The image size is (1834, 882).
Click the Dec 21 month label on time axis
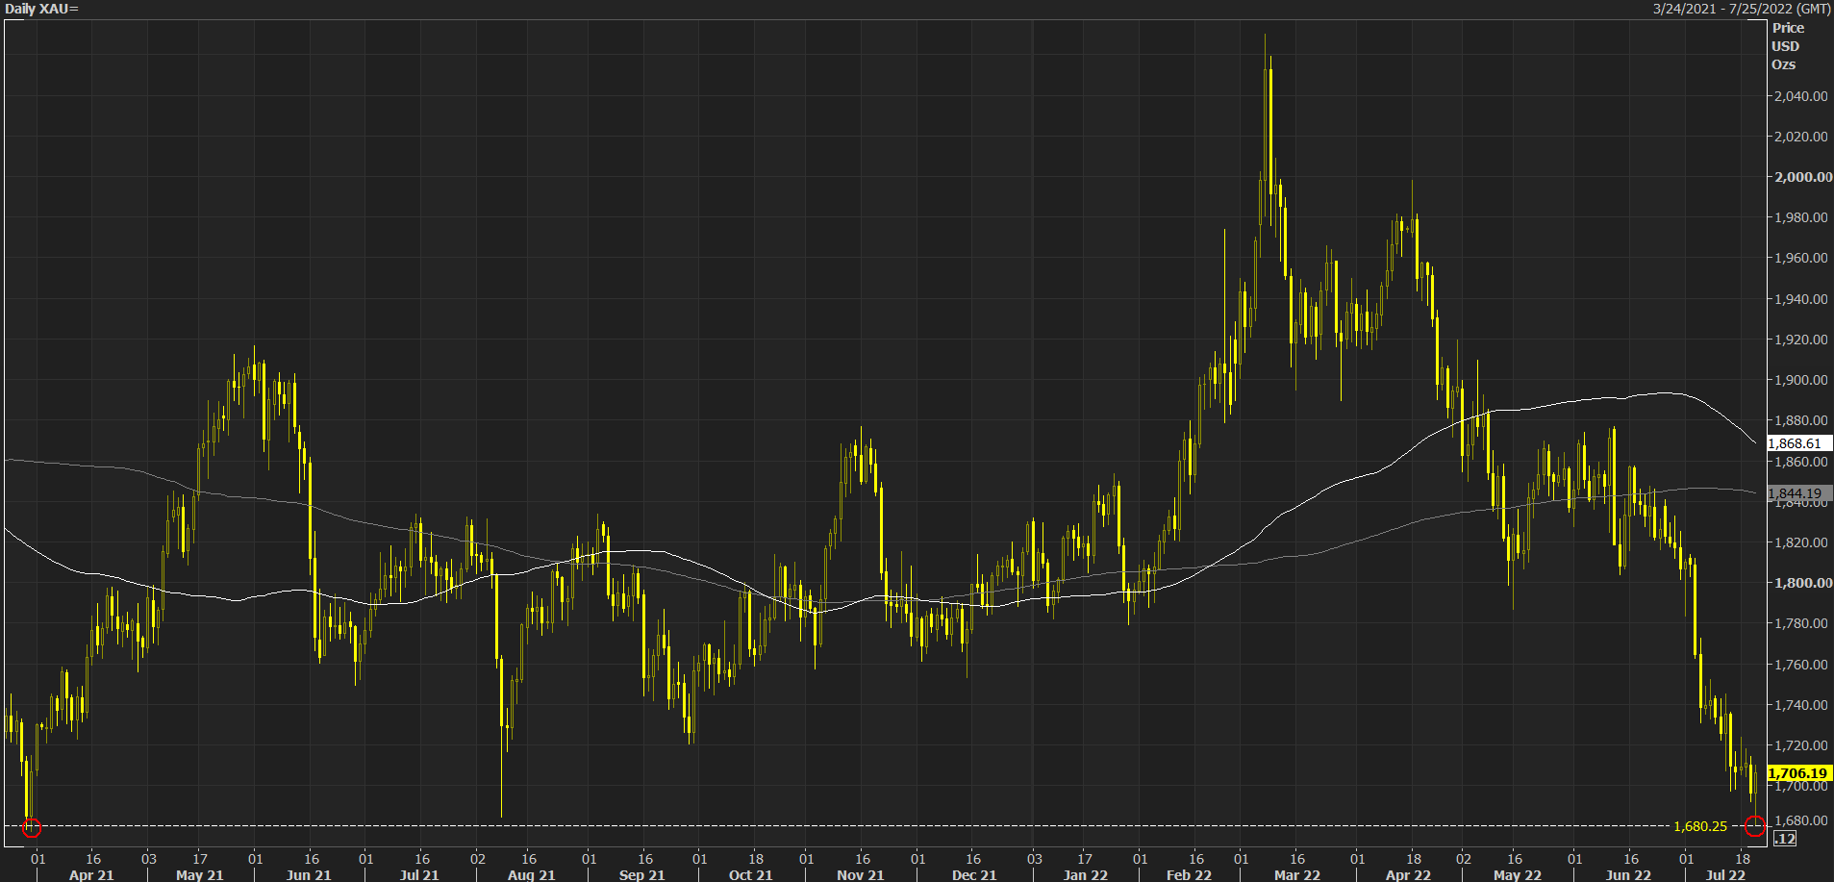(973, 874)
